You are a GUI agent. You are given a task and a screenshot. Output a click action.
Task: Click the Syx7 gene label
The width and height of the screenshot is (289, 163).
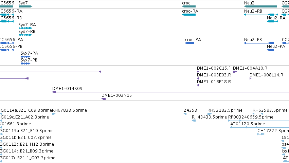(x=23, y=3)
